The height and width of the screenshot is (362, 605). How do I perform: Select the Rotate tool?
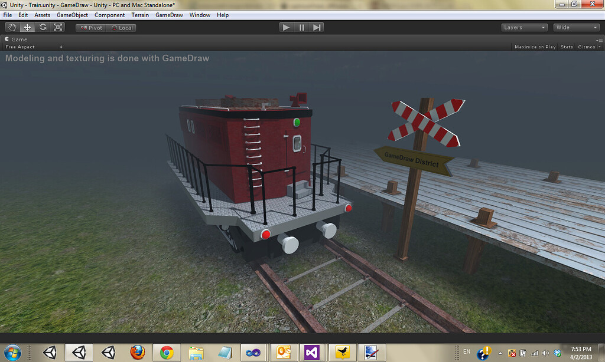[42, 27]
